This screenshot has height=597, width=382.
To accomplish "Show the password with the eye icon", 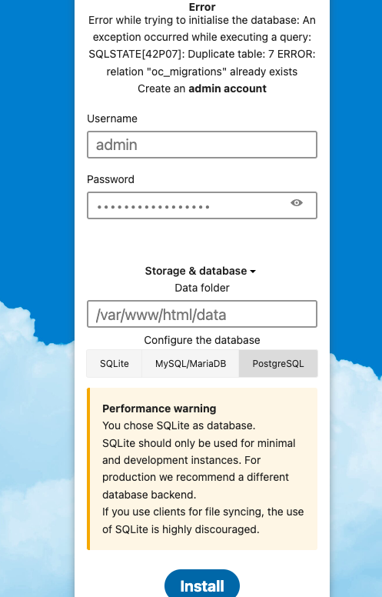I will [297, 203].
